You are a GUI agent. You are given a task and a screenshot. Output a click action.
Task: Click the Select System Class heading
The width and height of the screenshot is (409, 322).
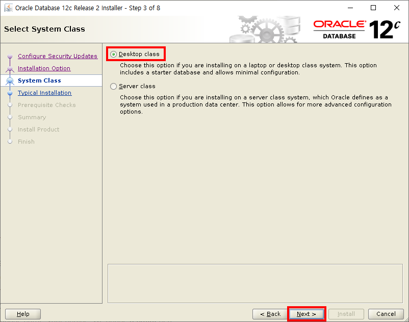(x=44, y=29)
